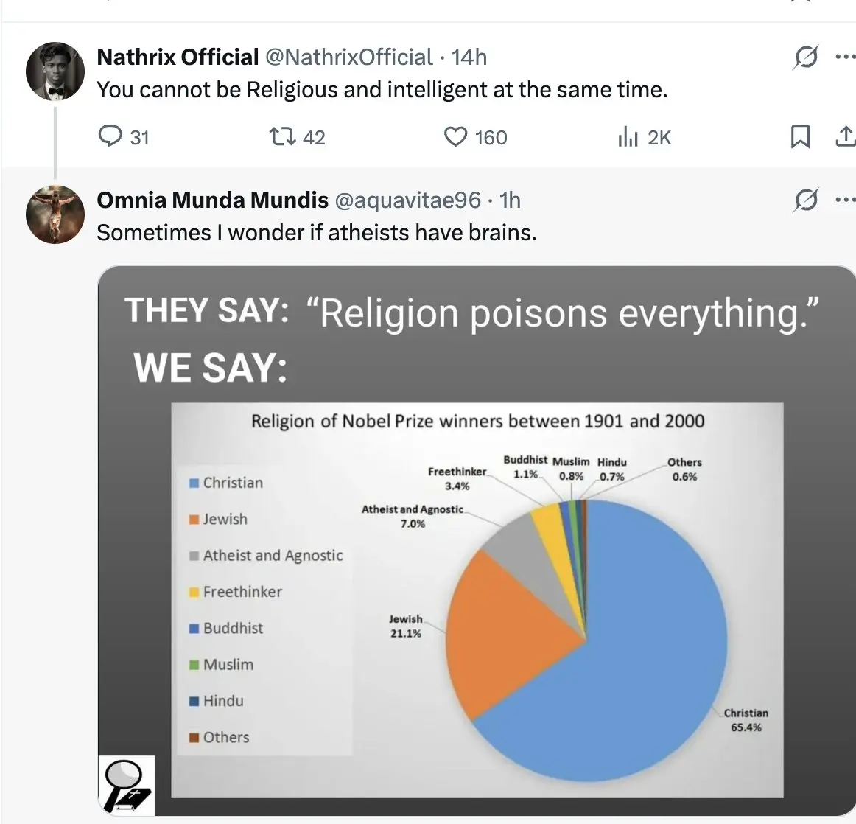Open Grok icon on Nathrix Official post
Image resolution: width=856 pixels, height=824 pixels.
(x=806, y=57)
